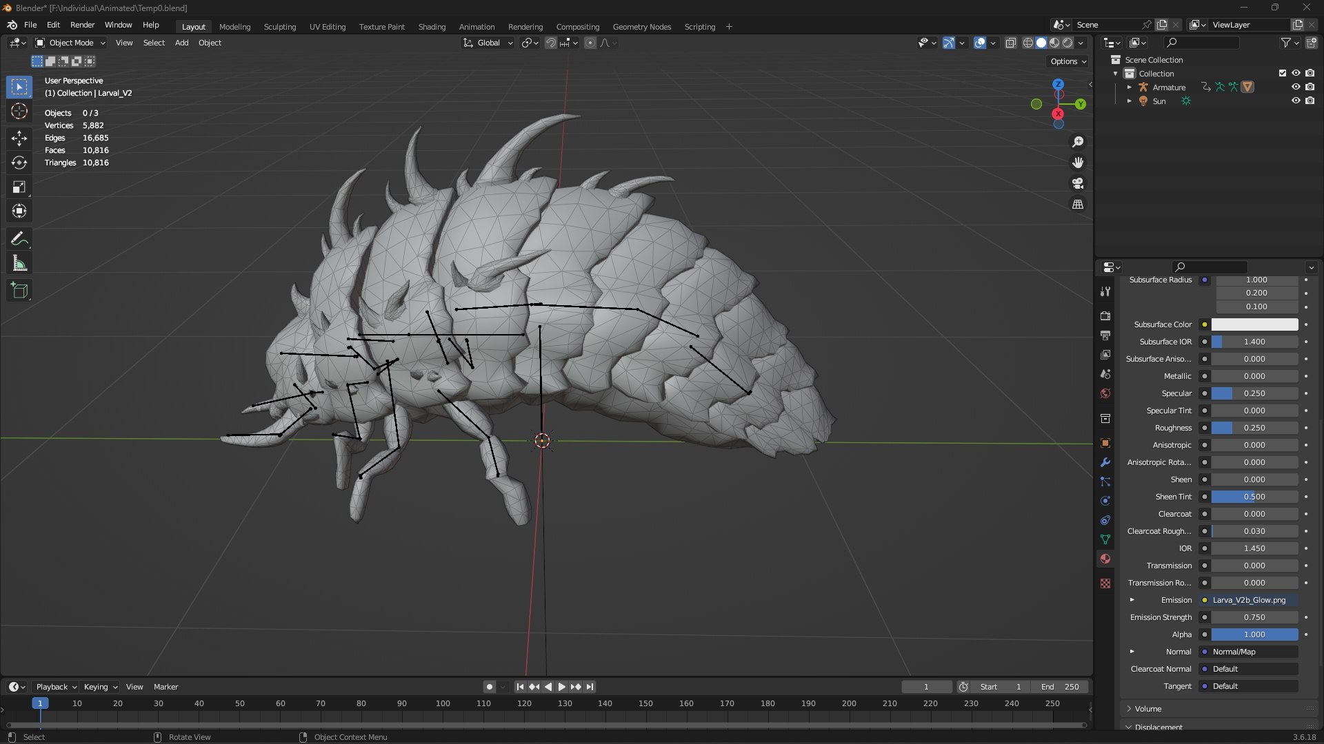Open the Playback dropdown
This screenshot has width=1324, height=744.
(55, 687)
